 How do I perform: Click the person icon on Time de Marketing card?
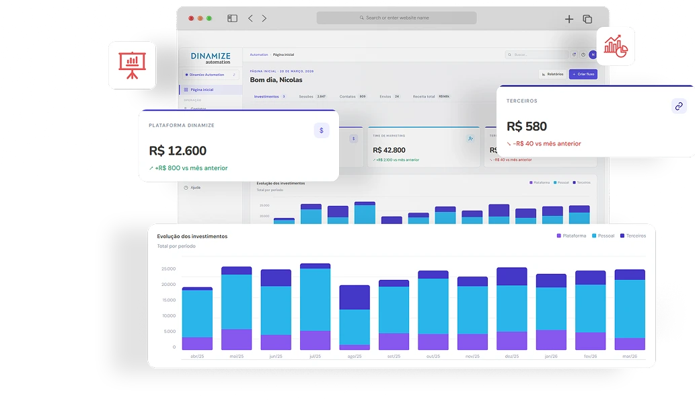tap(470, 139)
